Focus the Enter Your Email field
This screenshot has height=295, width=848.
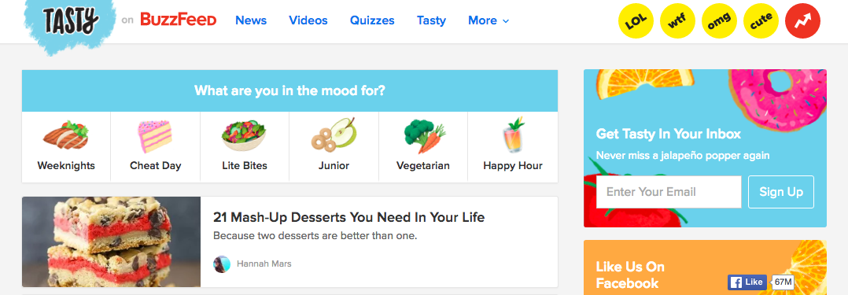click(x=669, y=192)
